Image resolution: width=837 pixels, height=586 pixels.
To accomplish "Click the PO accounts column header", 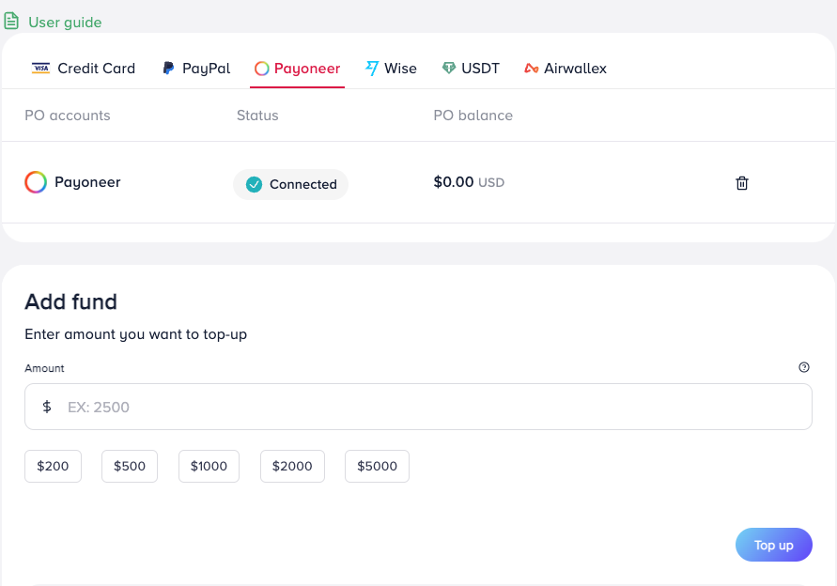I will (x=68, y=116).
